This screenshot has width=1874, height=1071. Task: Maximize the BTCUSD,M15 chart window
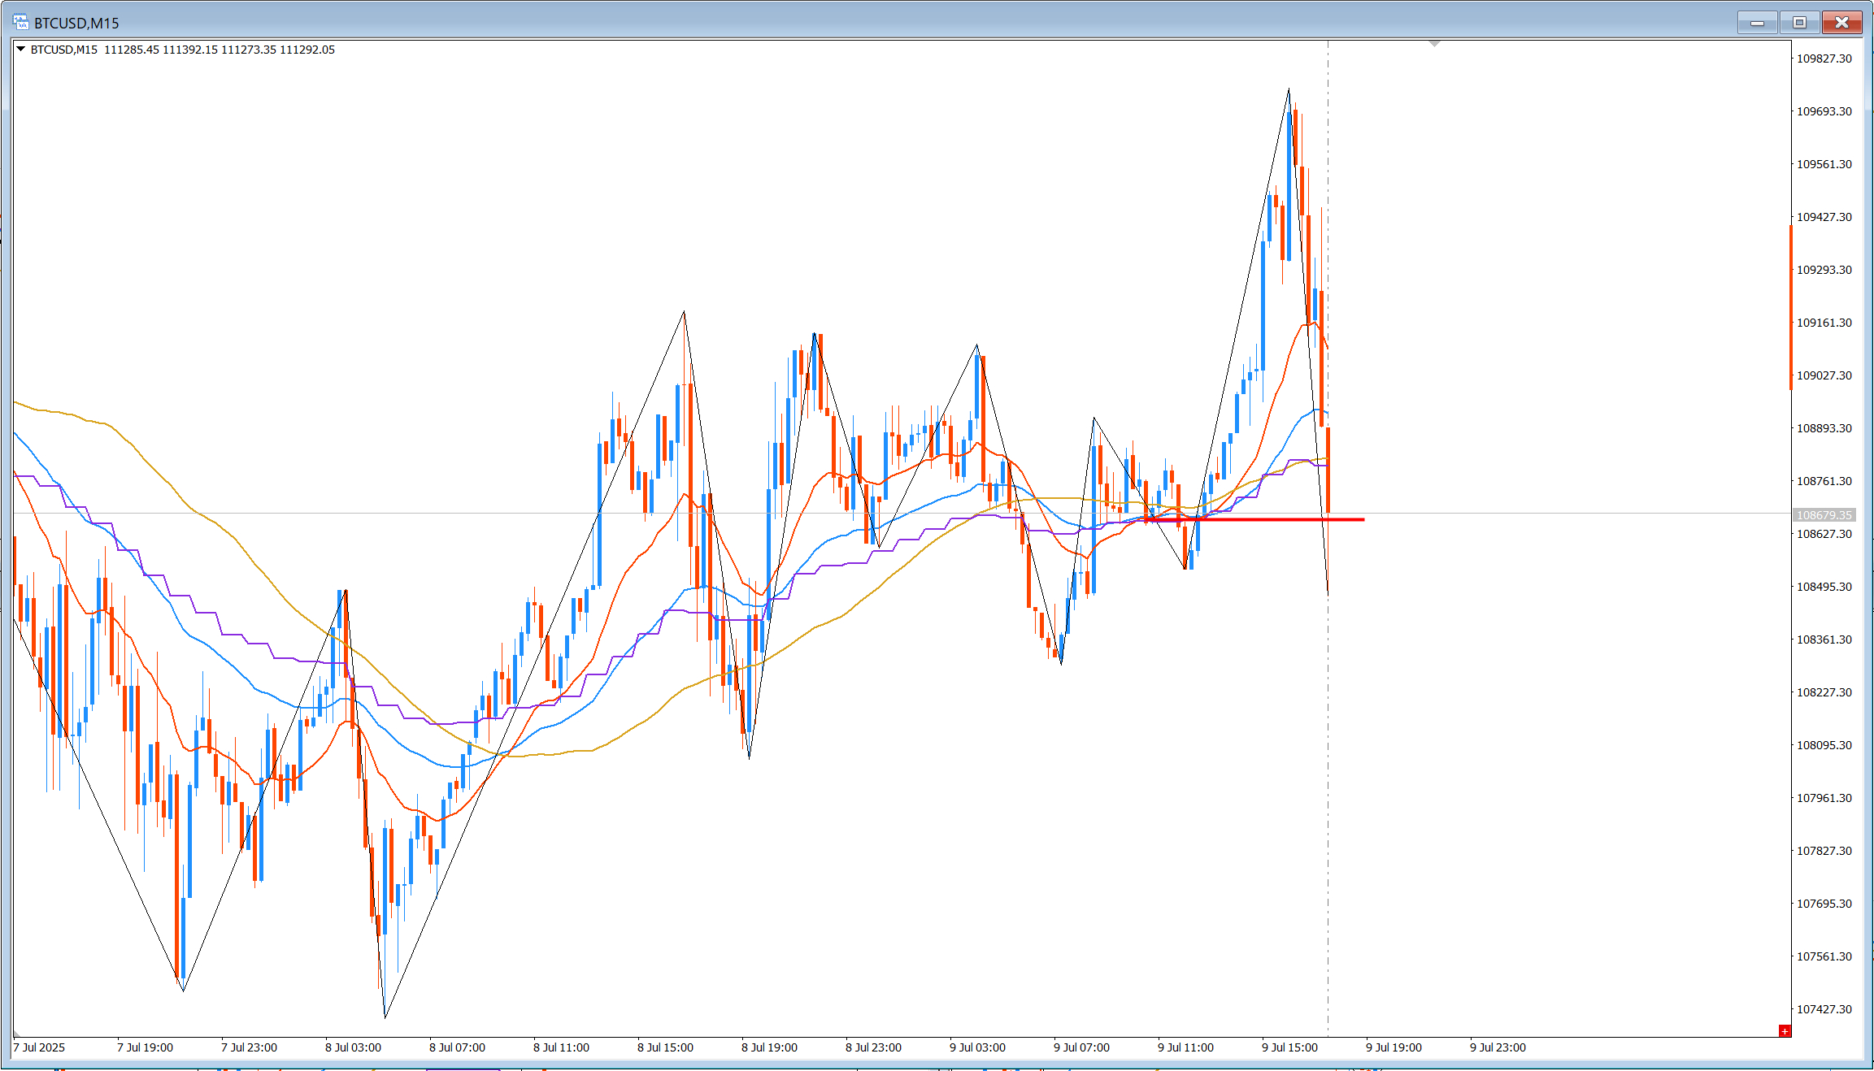[1799, 23]
